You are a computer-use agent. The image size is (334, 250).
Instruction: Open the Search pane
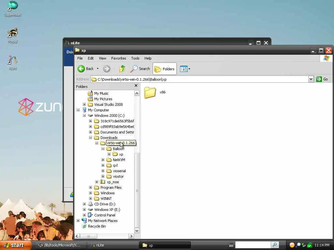[x=140, y=69]
